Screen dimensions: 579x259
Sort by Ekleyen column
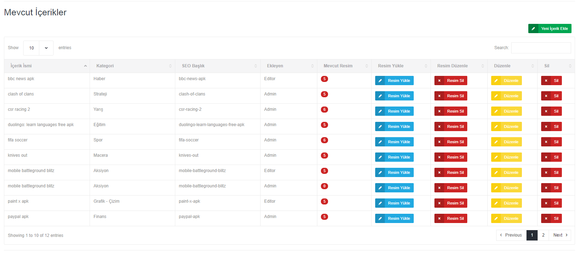tap(289, 66)
